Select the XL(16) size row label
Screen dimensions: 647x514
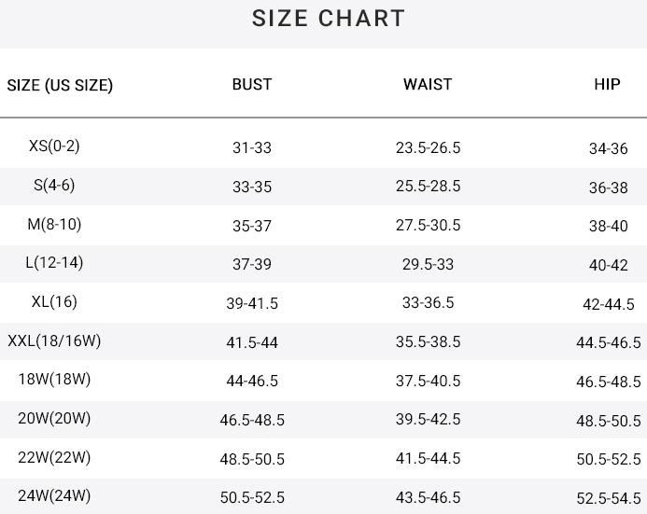click(54, 301)
